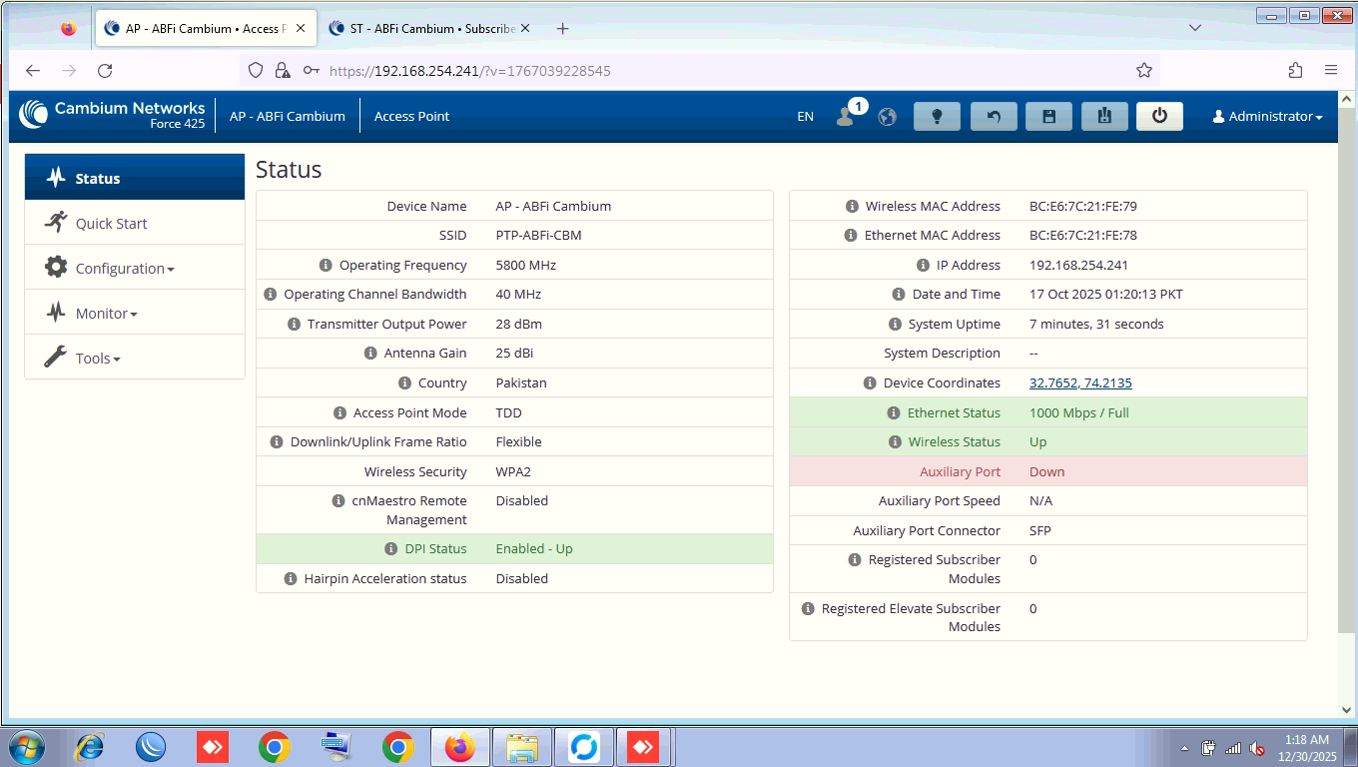The width and height of the screenshot is (1358, 767).
Task: Open Quick Start in the sidebar
Action: [111, 224]
